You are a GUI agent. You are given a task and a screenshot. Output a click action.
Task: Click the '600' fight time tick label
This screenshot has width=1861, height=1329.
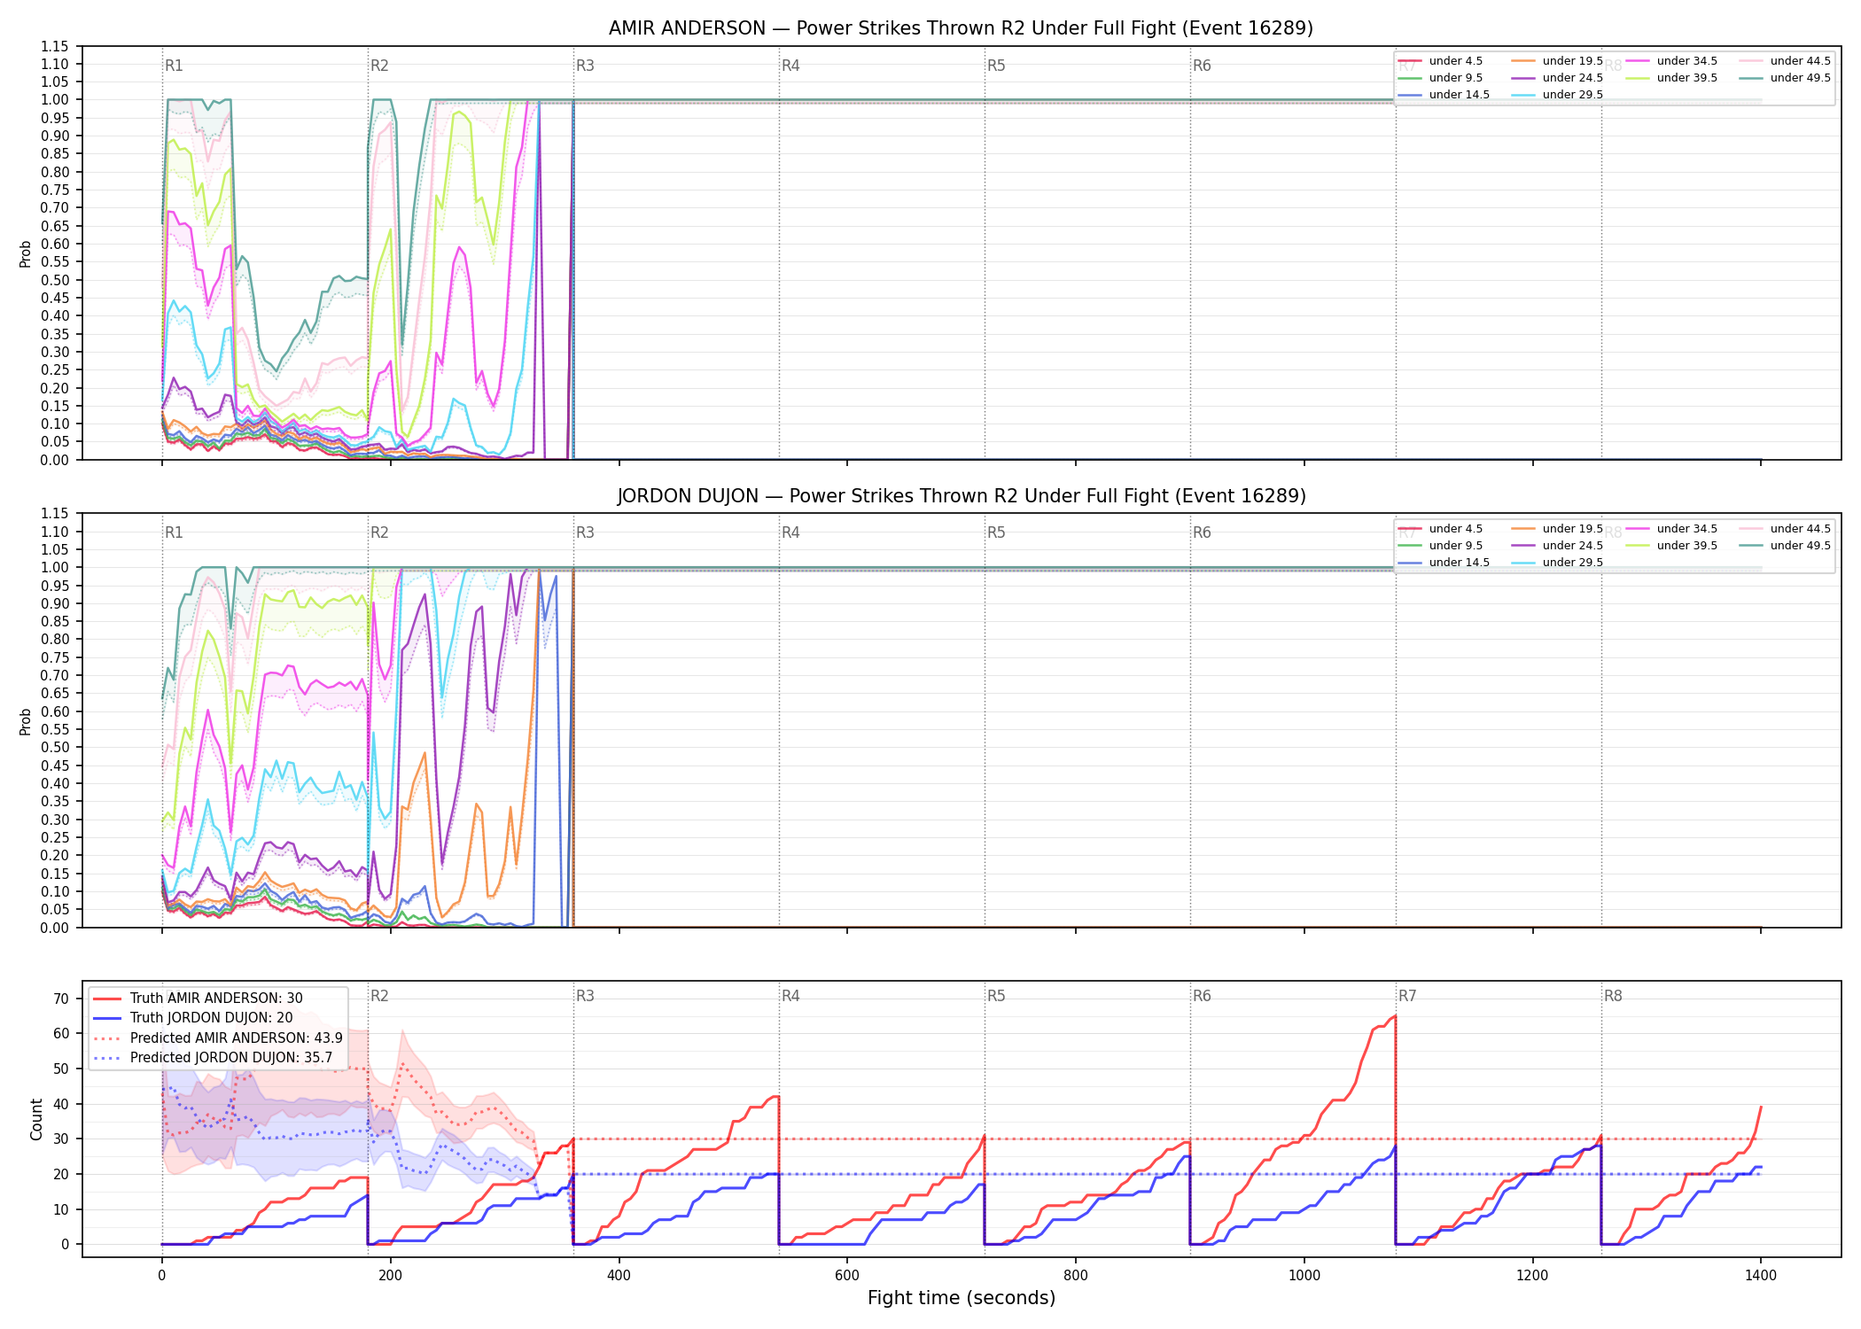pos(847,1276)
